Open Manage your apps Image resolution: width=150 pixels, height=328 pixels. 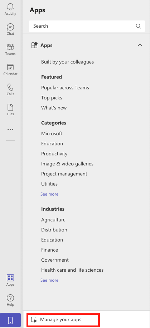pyautogui.click(x=62, y=320)
